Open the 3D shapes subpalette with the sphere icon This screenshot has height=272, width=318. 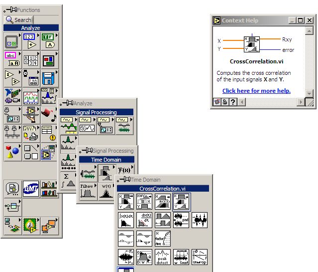coord(12,152)
